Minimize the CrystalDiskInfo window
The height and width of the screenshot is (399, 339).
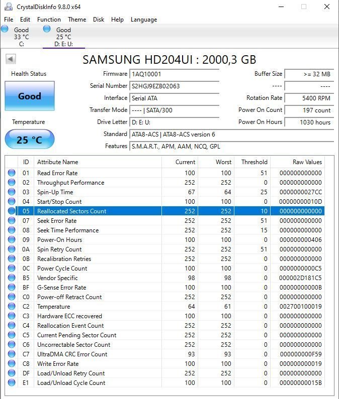(x=281, y=7)
